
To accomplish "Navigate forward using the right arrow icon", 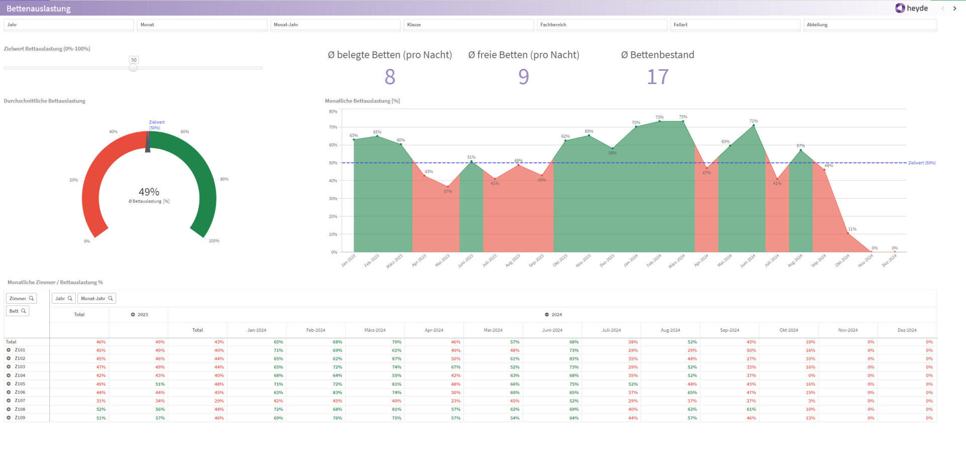I will tap(955, 9).
